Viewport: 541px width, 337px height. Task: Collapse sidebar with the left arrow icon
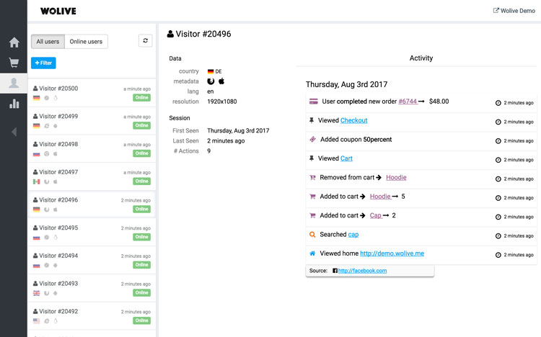(14, 132)
